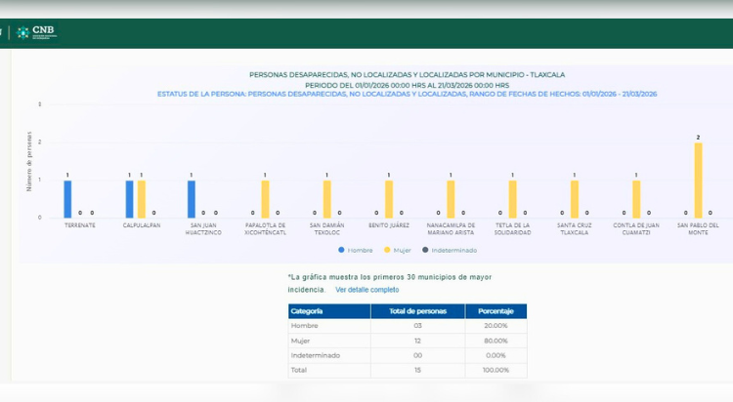Click the blue Hombre bar for Terrenate
Viewport: 733px width, 402px height.
[67, 199]
